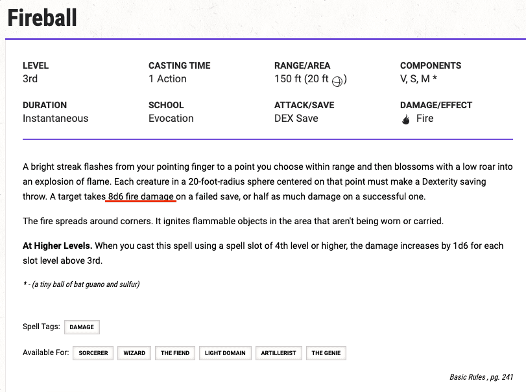Open the LIGHT DOMAIN tag
526x392 pixels.
click(x=225, y=353)
